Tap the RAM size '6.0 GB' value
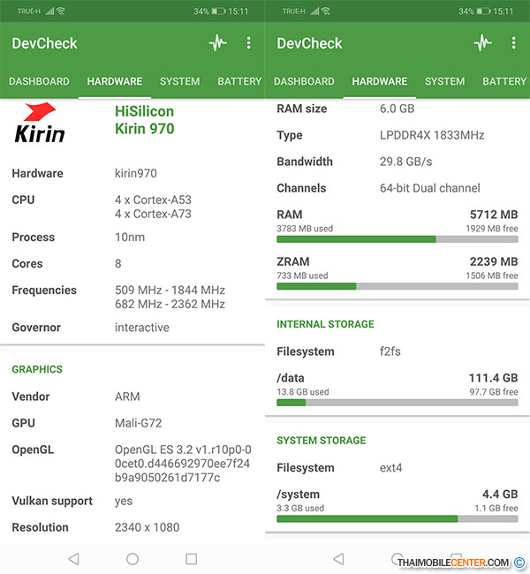Image resolution: width=530 pixels, height=574 pixels. (x=397, y=109)
